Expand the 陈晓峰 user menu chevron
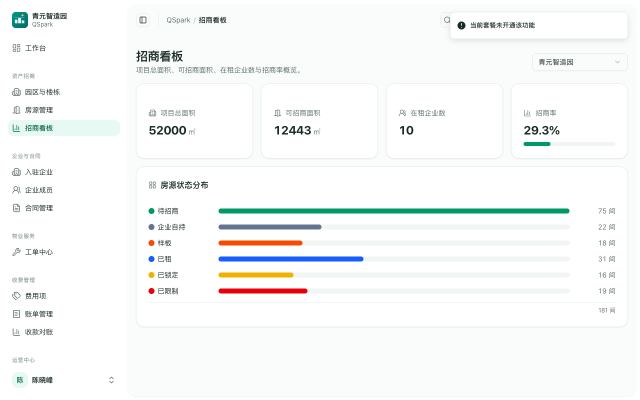Screen dimensions: 640x400 coord(111,380)
